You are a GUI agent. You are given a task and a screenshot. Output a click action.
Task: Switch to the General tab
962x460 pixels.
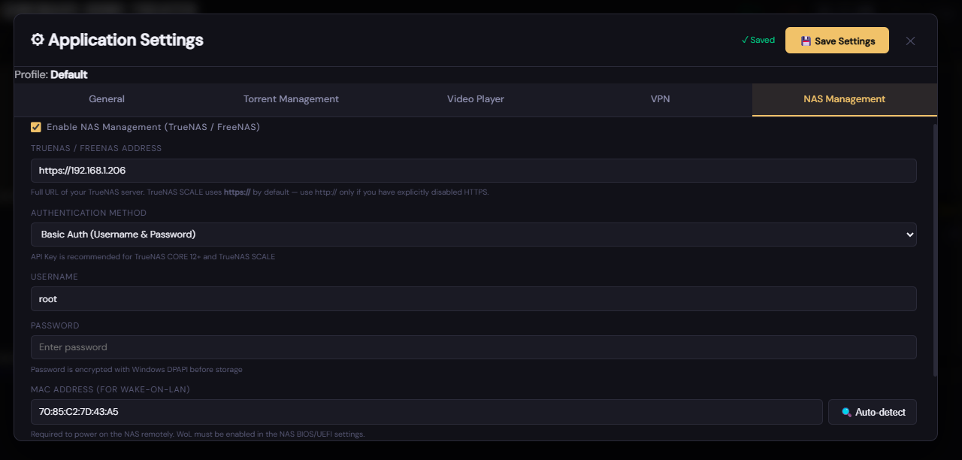[106, 98]
